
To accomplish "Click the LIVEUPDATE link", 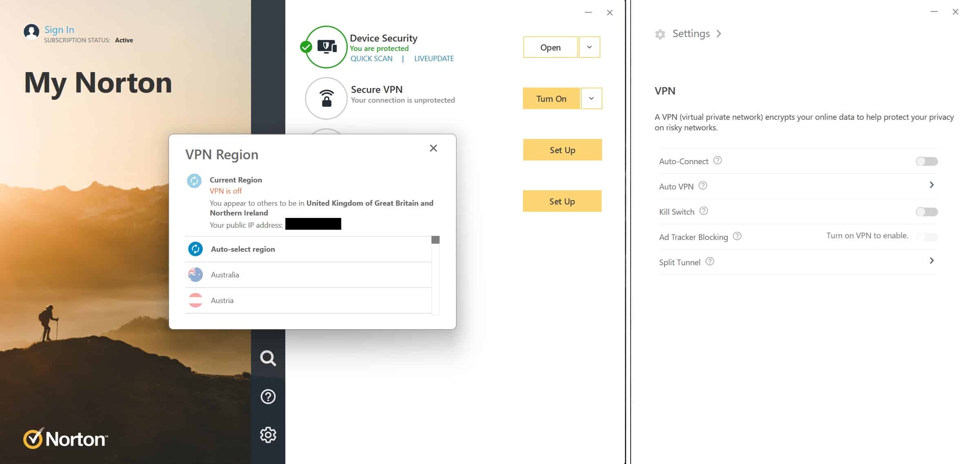I will [434, 58].
